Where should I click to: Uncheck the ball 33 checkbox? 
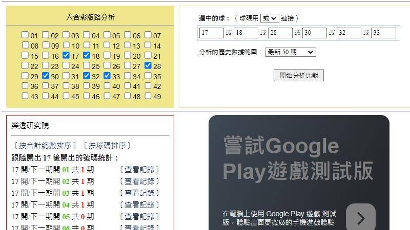(x=107, y=76)
